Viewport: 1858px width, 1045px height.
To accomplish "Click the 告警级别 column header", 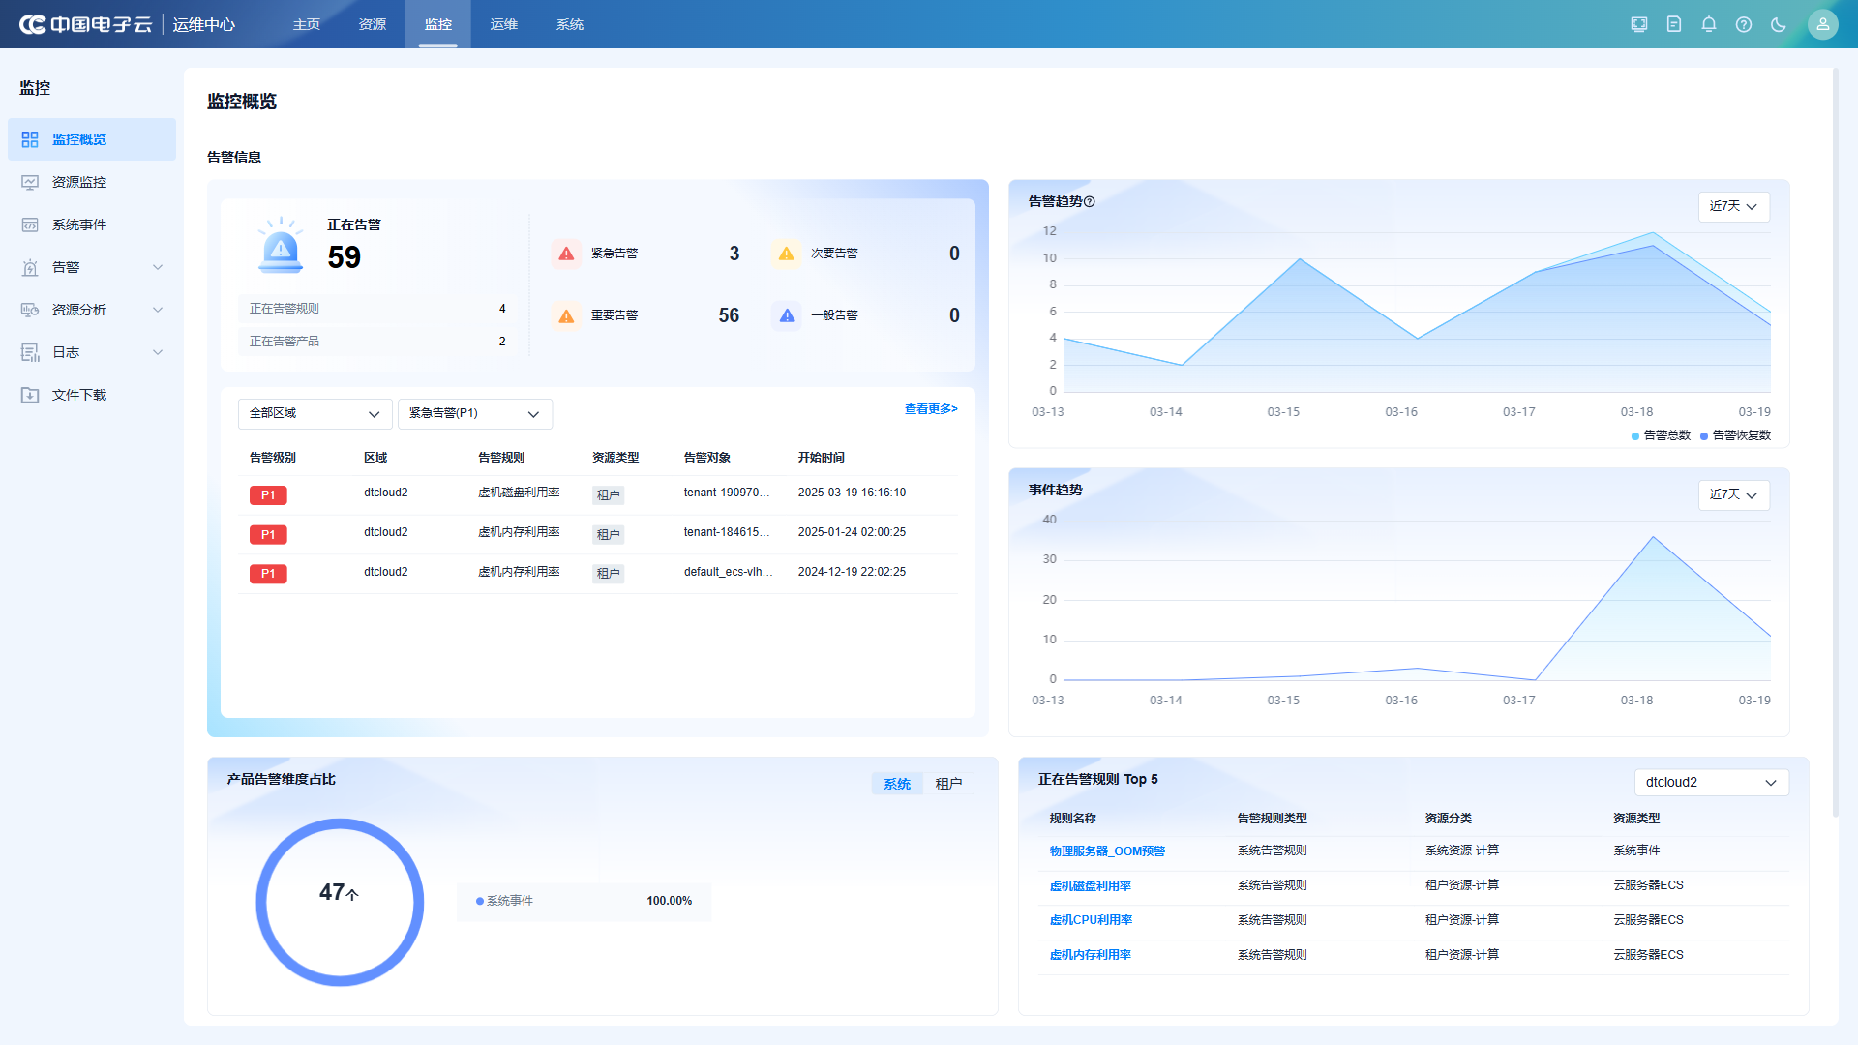I will (273, 458).
